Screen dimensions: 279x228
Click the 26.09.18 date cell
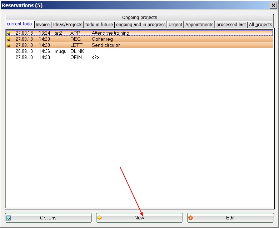(x=24, y=51)
